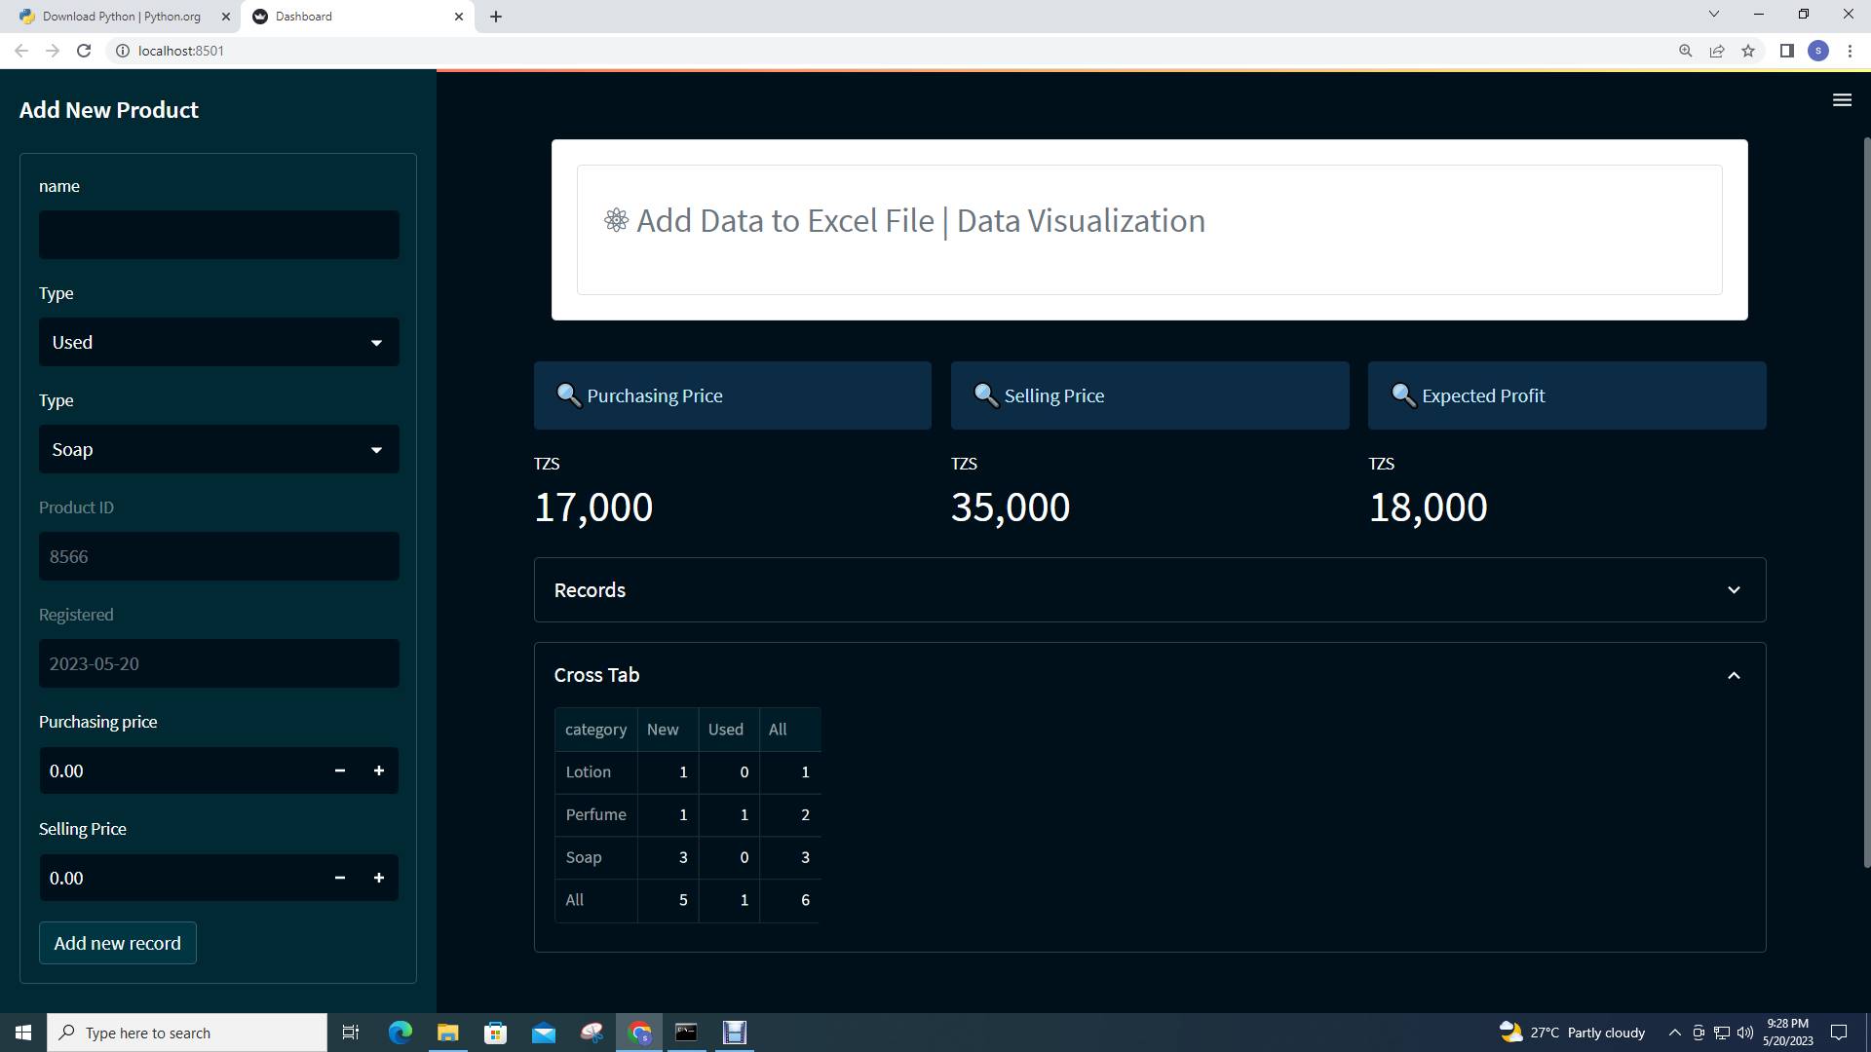
Task: Bookmark the page with the star icon
Action: [1748, 51]
